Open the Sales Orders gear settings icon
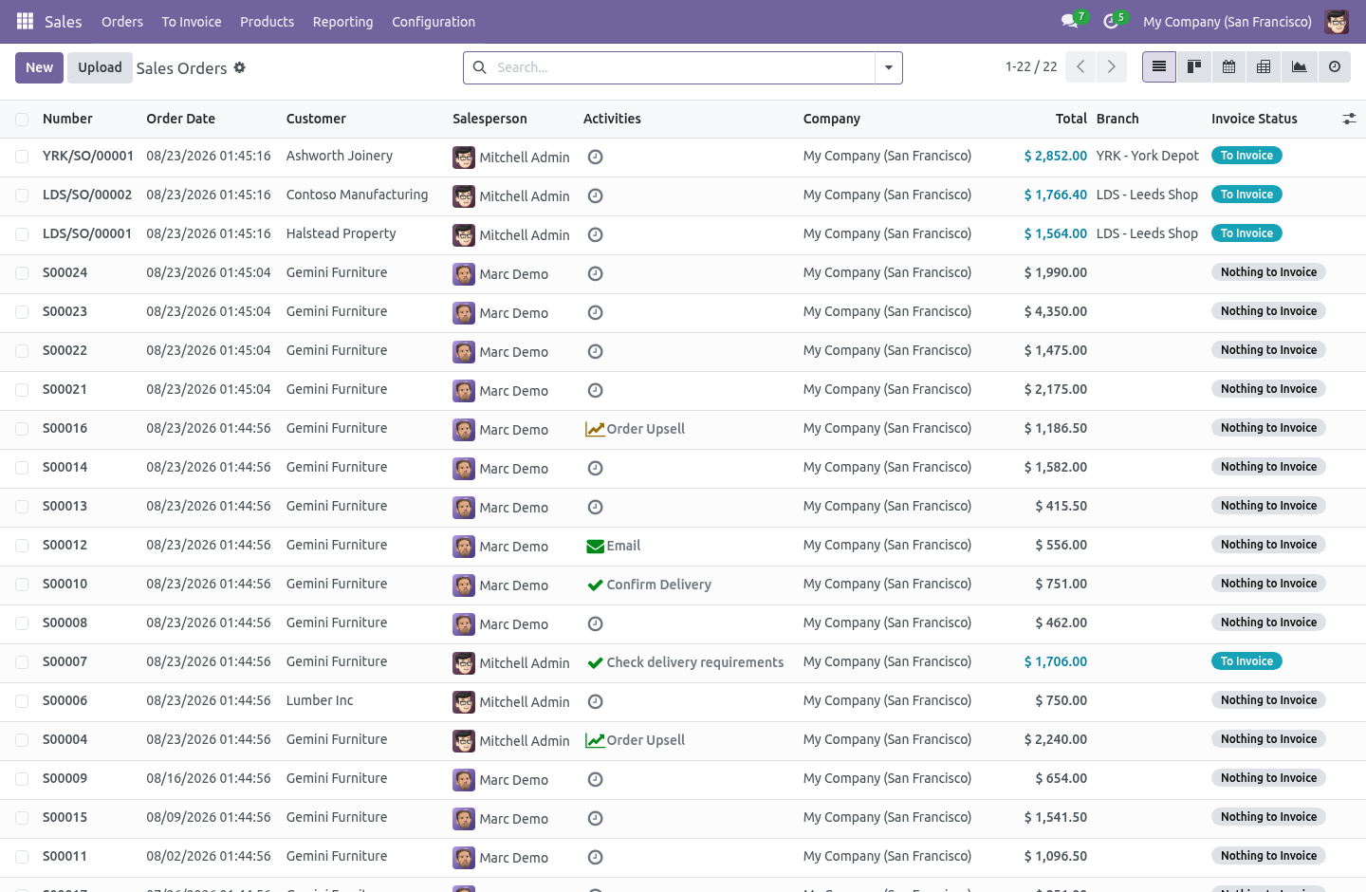 (240, 67)
